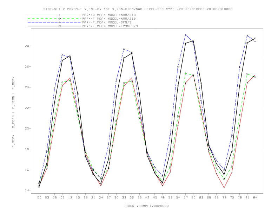
Task: Click x-axis tick label 00
Action: [39, 197]
